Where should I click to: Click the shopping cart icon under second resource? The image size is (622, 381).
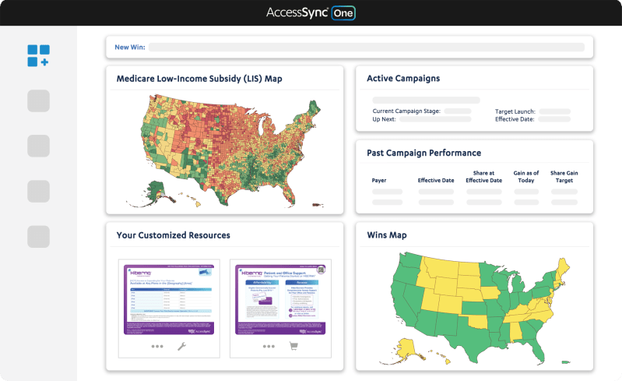pyautogui.click(x=293, y=346)
